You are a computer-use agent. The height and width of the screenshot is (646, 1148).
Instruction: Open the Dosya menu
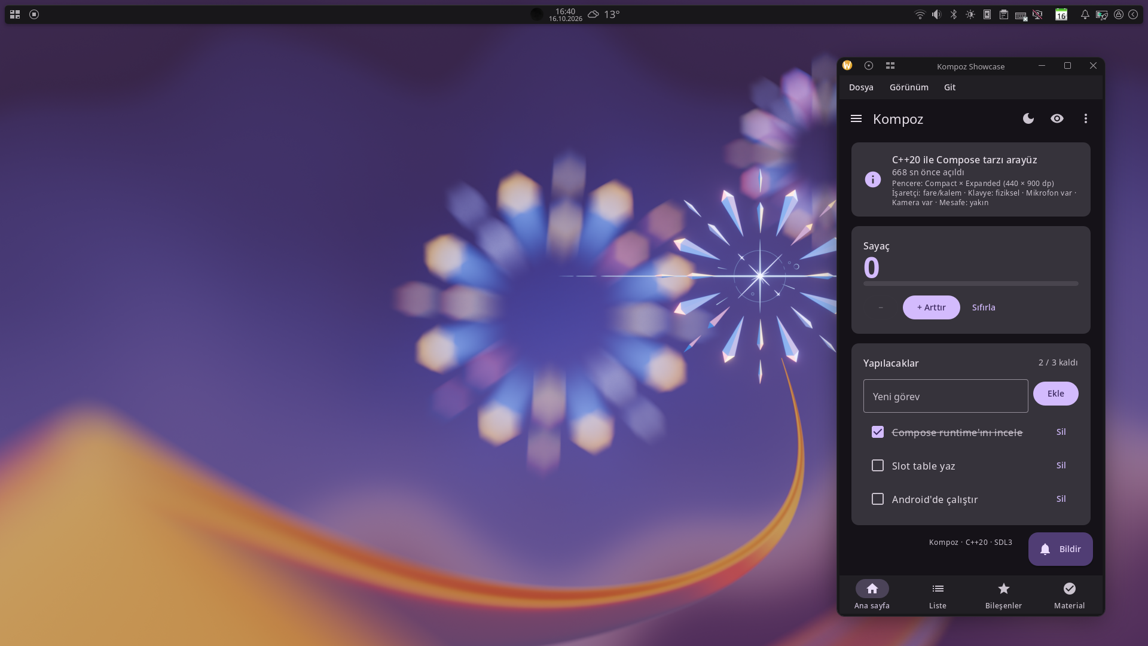tap(861, 87)
